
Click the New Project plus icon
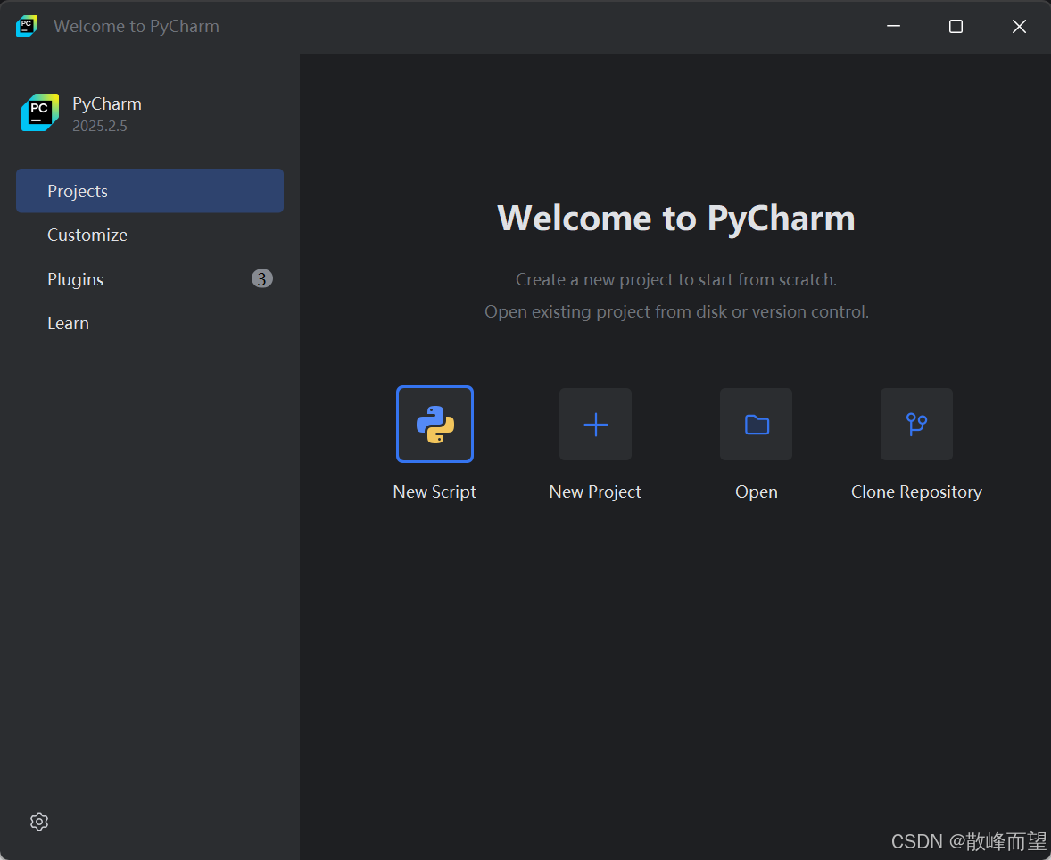click(x=595, y=425)
